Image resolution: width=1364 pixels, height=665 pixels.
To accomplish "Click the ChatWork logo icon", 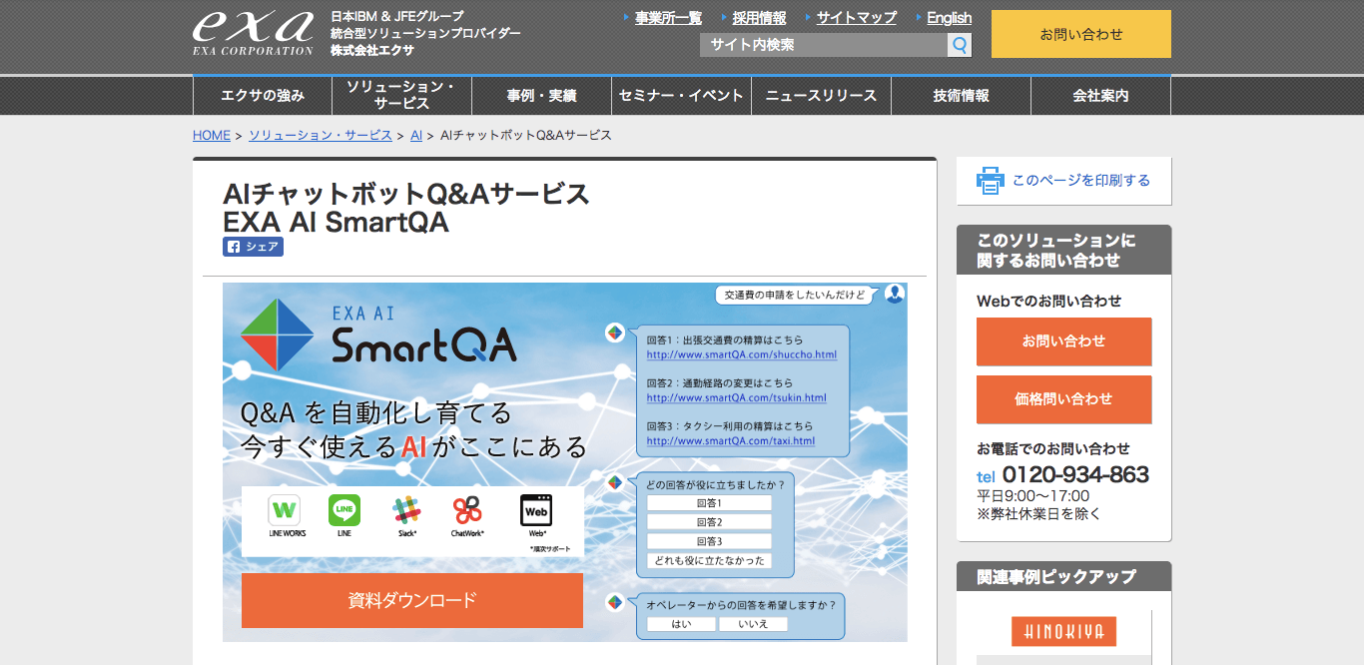I will [467, 511].
